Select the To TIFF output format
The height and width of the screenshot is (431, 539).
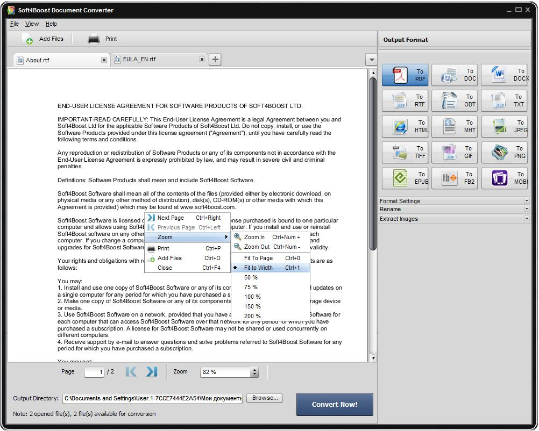(405, 152)
